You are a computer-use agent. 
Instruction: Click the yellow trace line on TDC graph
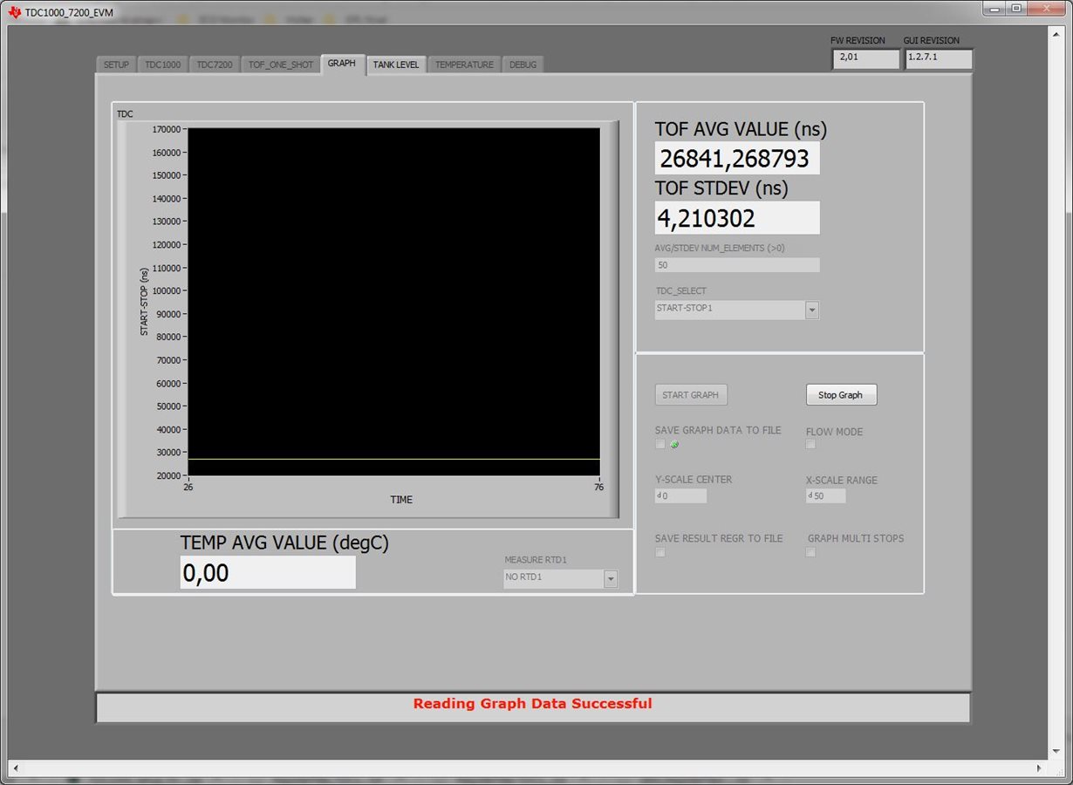[393, 459]
